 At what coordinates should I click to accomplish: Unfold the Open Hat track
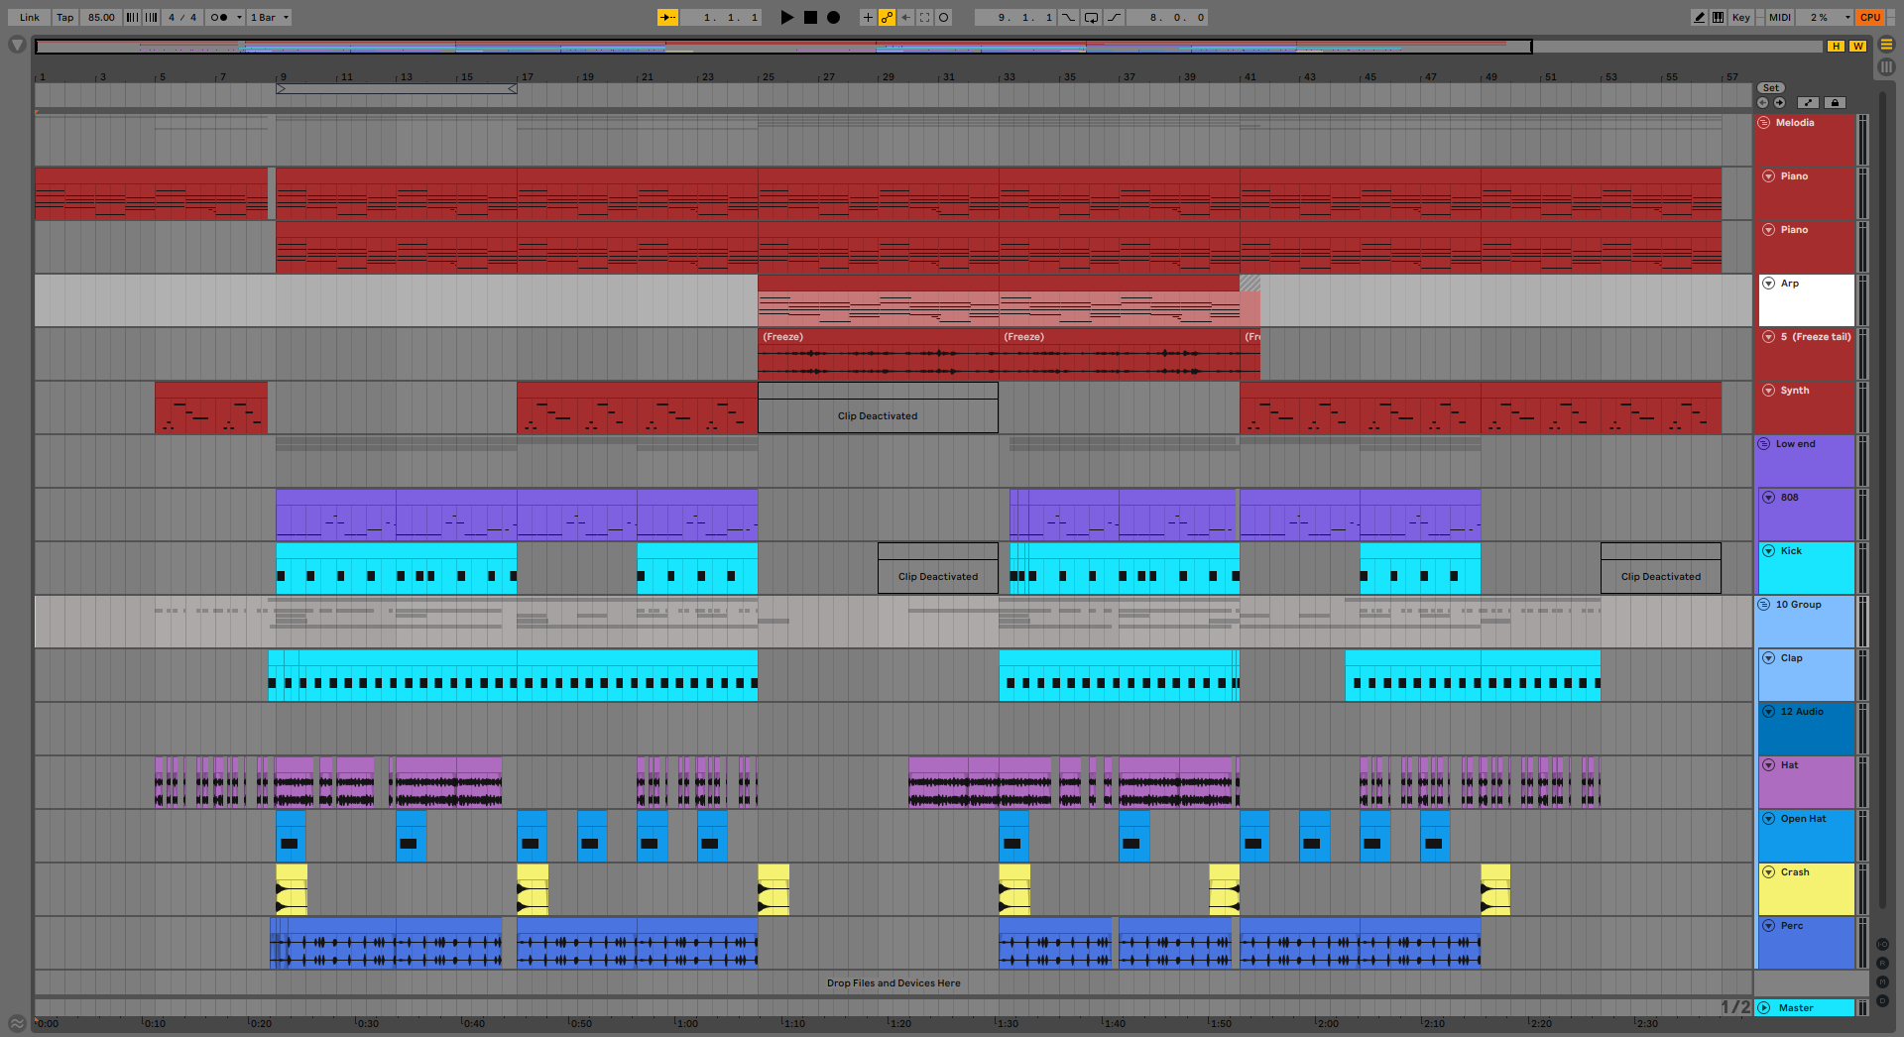pyautogui.click(x=1768, y=819)
